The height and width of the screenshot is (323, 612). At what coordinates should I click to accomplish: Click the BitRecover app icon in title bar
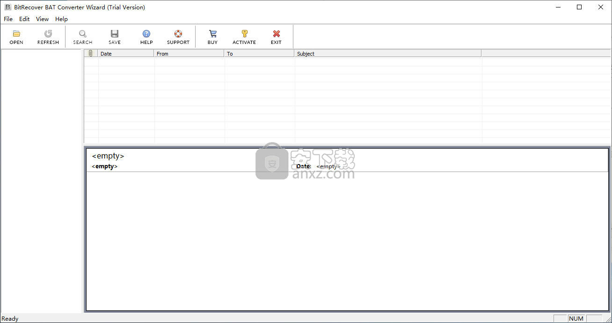click(x=7, y=7)
